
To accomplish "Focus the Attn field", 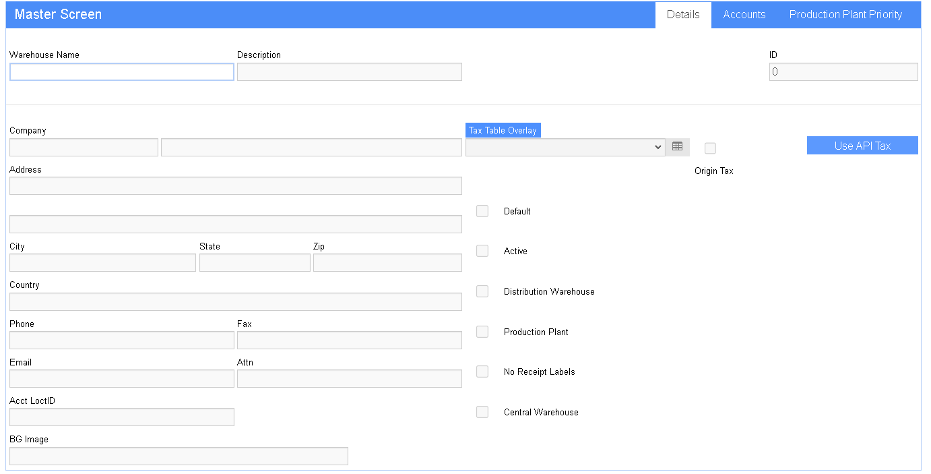I will [350, 378].
